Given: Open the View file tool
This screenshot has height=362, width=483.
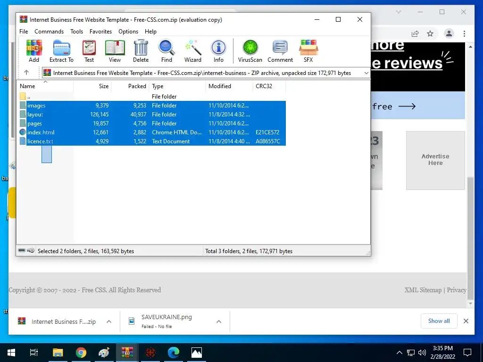Looking at the screenshot, I should coord(115,51).
